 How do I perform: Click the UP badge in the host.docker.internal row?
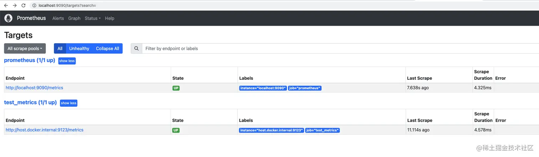pos(176,130)
